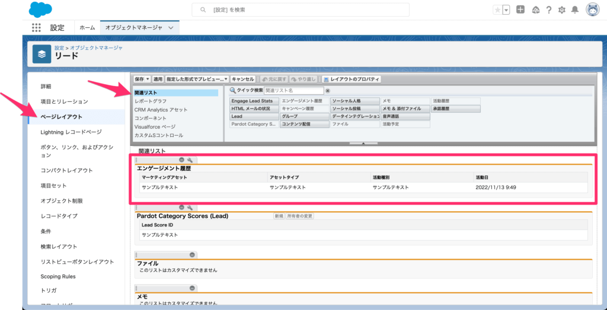
Task: Click the user avatar profile icon
Action: (592, 9)
